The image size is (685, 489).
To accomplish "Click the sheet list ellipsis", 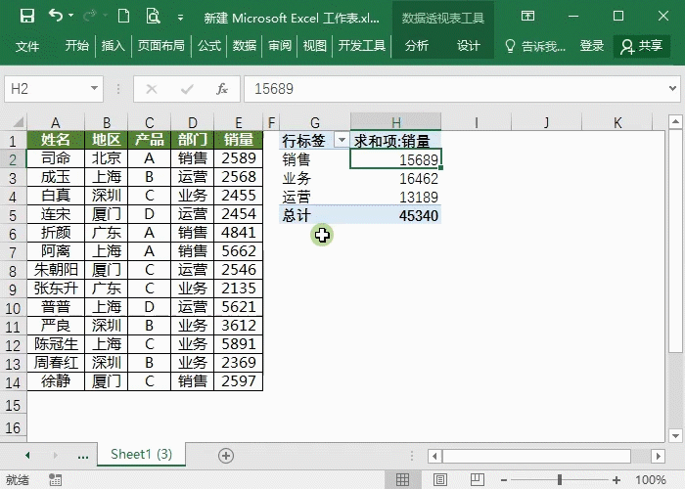I will coord(83,457).
